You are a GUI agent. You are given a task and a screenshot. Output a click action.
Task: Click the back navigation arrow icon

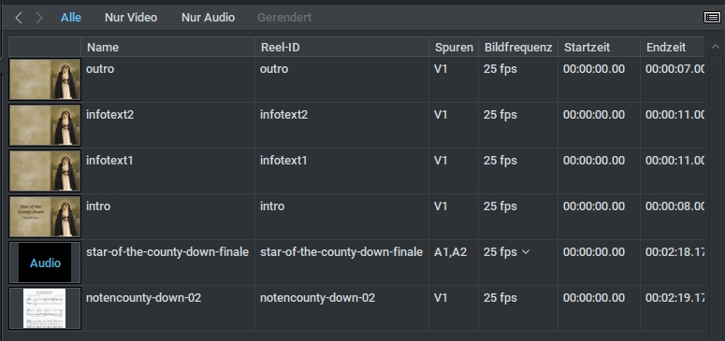19,18
